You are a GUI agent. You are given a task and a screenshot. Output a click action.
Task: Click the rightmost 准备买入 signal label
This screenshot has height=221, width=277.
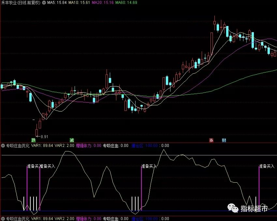pyautogui.click(x=267, y=166)
